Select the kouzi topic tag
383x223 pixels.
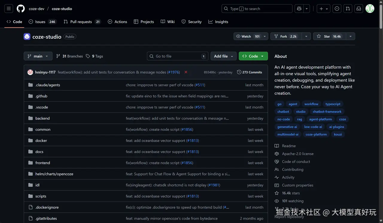click(x=338, y=134)
